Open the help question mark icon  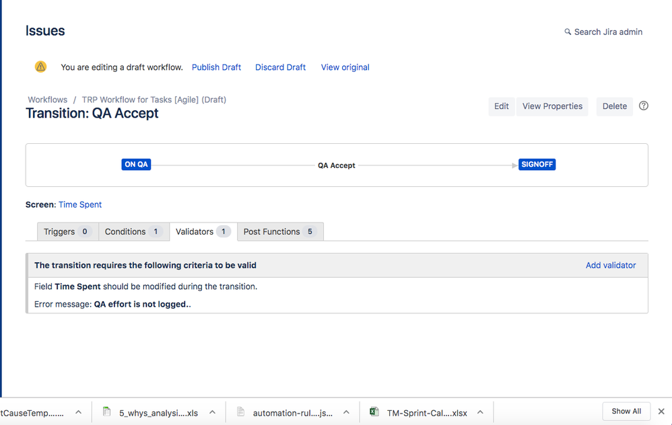click(x=643, y=106)
